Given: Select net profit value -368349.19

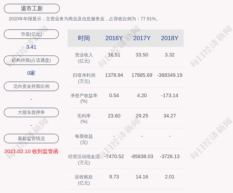Looking at the screenshot, I should [x=170, y=75].
